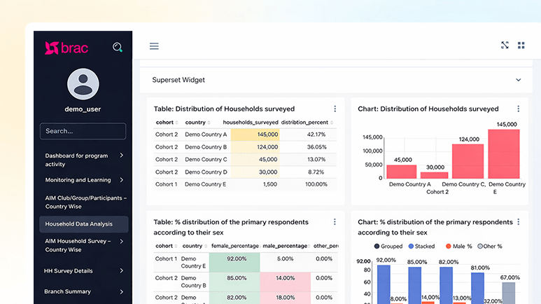The height and width of the screenshot is (304, 541).
Task: Click the fullscreen expand icon
Action: coord(505,46)
